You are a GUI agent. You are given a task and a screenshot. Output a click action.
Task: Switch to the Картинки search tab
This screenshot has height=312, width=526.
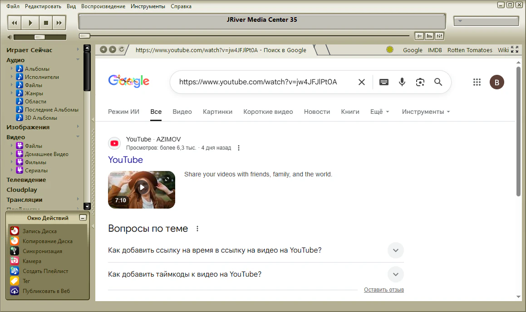pyautogui.click(x=217, y=112)
